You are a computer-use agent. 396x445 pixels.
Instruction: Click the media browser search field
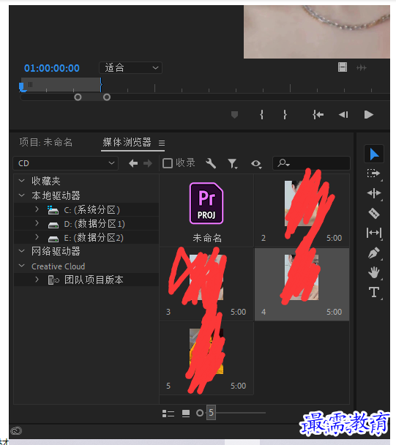coord(311,163)
